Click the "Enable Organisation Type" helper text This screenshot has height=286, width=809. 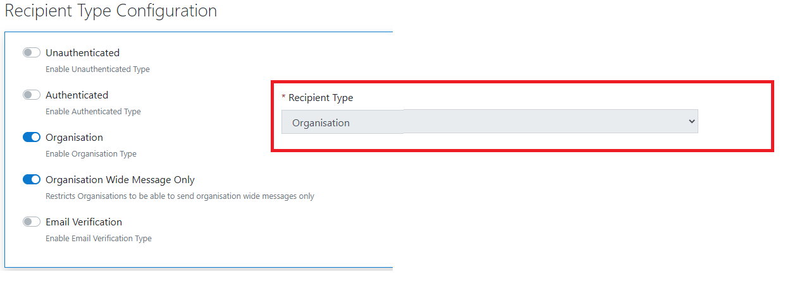tap(90, 154)
